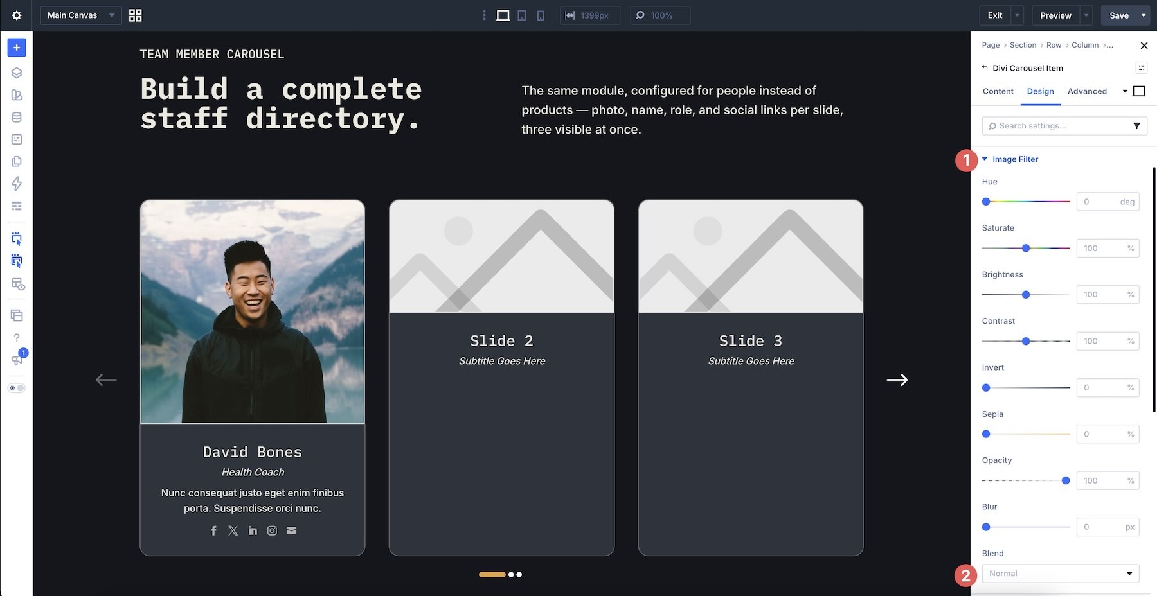Switch to the Advanced tab

[x=1087, y=91]
